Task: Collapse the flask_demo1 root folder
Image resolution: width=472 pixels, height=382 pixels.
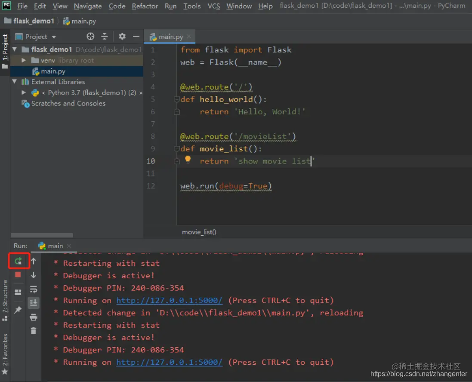Action: [15, 49]
